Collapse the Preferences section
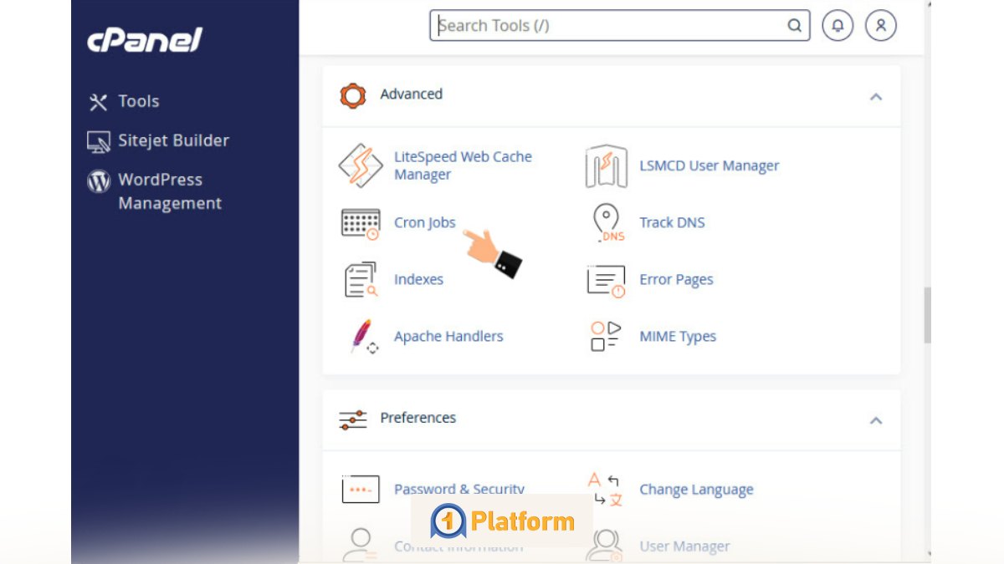The height and width of the screenshot is (564, 1004). pos(876,420)
